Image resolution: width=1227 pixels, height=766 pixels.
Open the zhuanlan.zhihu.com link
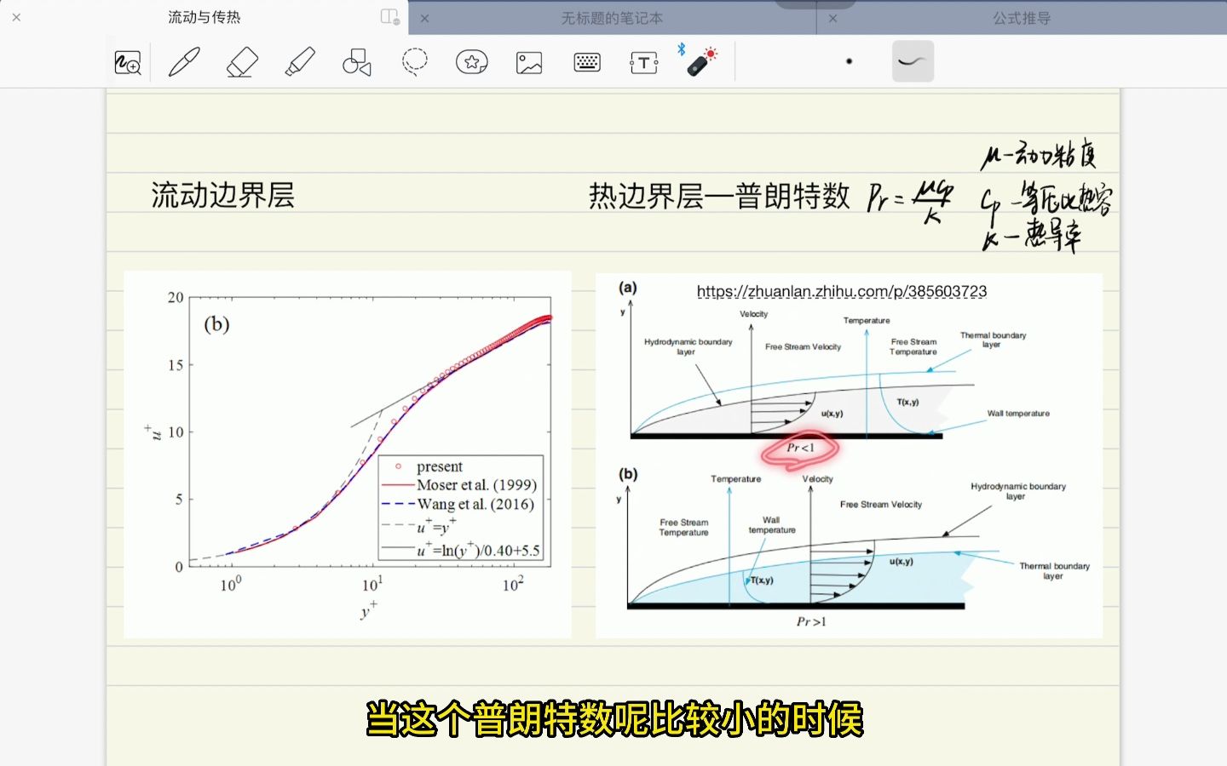[842, 292]
